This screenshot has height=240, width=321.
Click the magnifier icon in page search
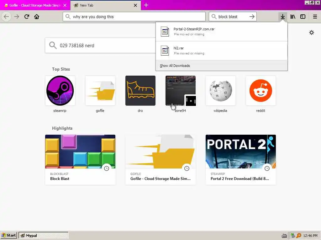click(53, 45)
